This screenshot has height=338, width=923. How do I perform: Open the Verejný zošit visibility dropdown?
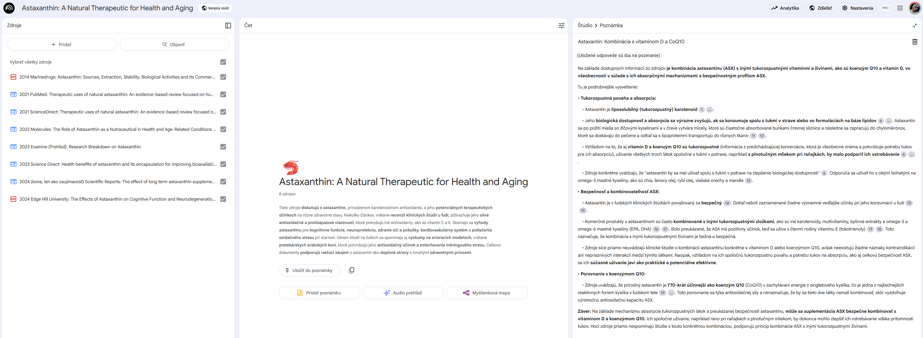[215, 8]
